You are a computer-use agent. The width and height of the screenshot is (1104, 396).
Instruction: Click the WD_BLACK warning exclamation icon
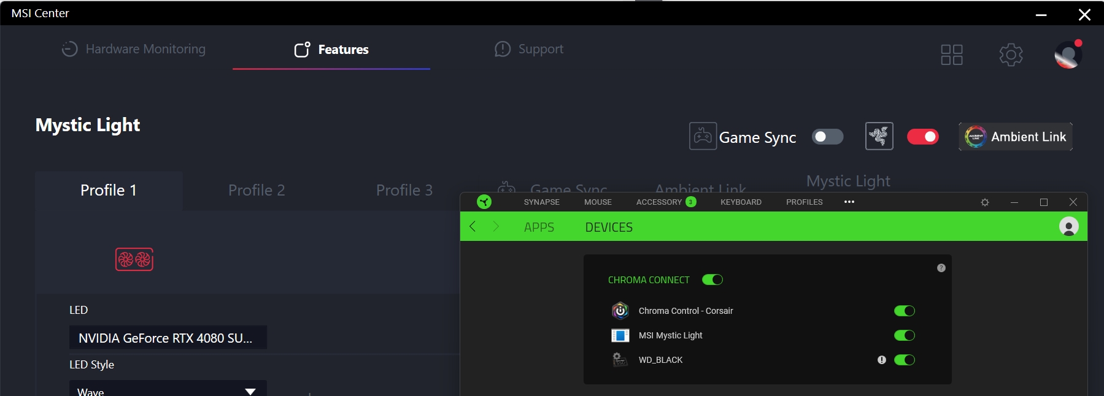pos(882,360)
